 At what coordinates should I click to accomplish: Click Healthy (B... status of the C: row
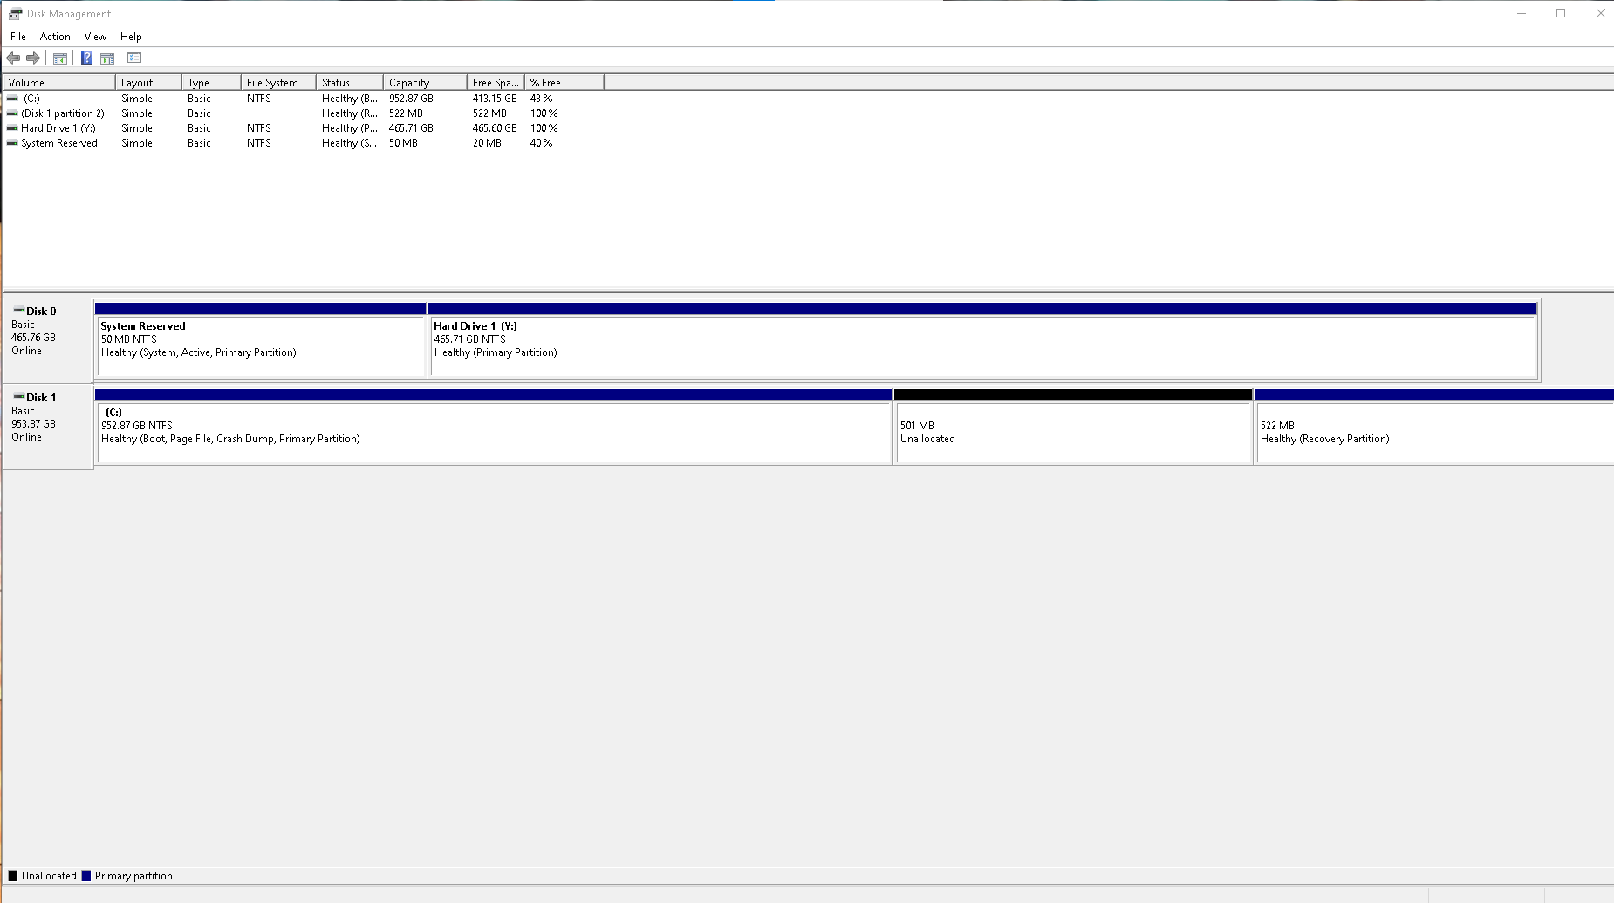pos(349,99)
